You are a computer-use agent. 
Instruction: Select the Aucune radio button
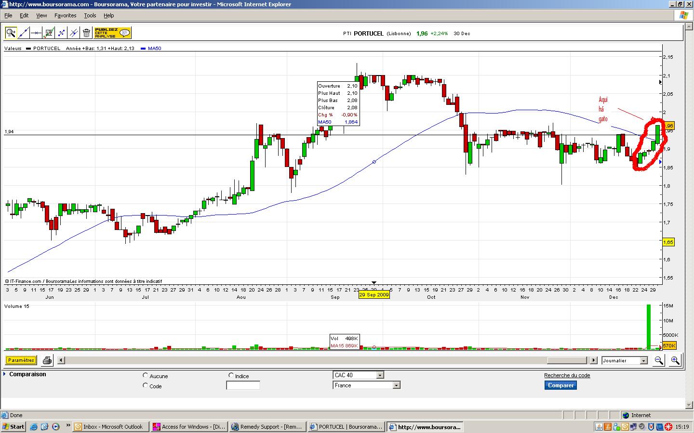click(146, 375)
